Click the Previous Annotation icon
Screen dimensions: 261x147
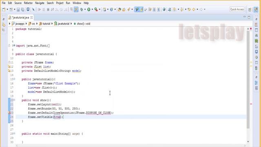click(182, 9)
